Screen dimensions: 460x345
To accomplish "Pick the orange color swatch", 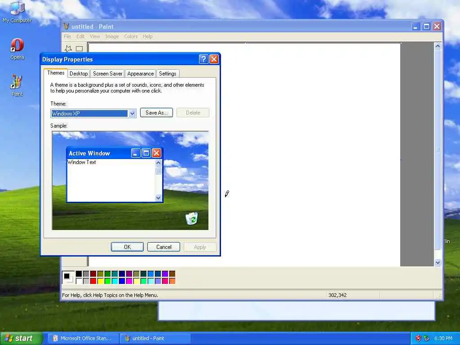I will tap(172, 281).
